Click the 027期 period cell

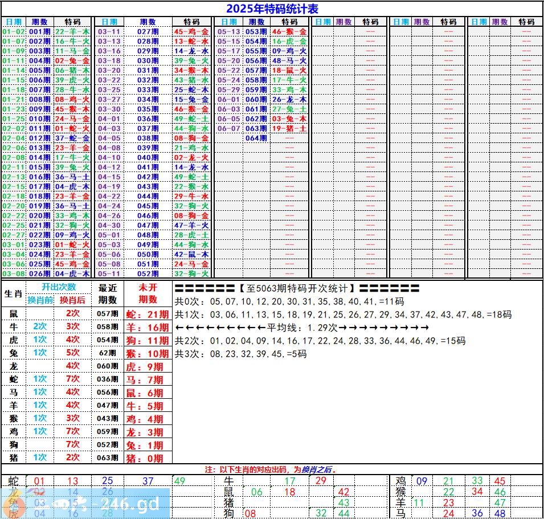(148, 32)
